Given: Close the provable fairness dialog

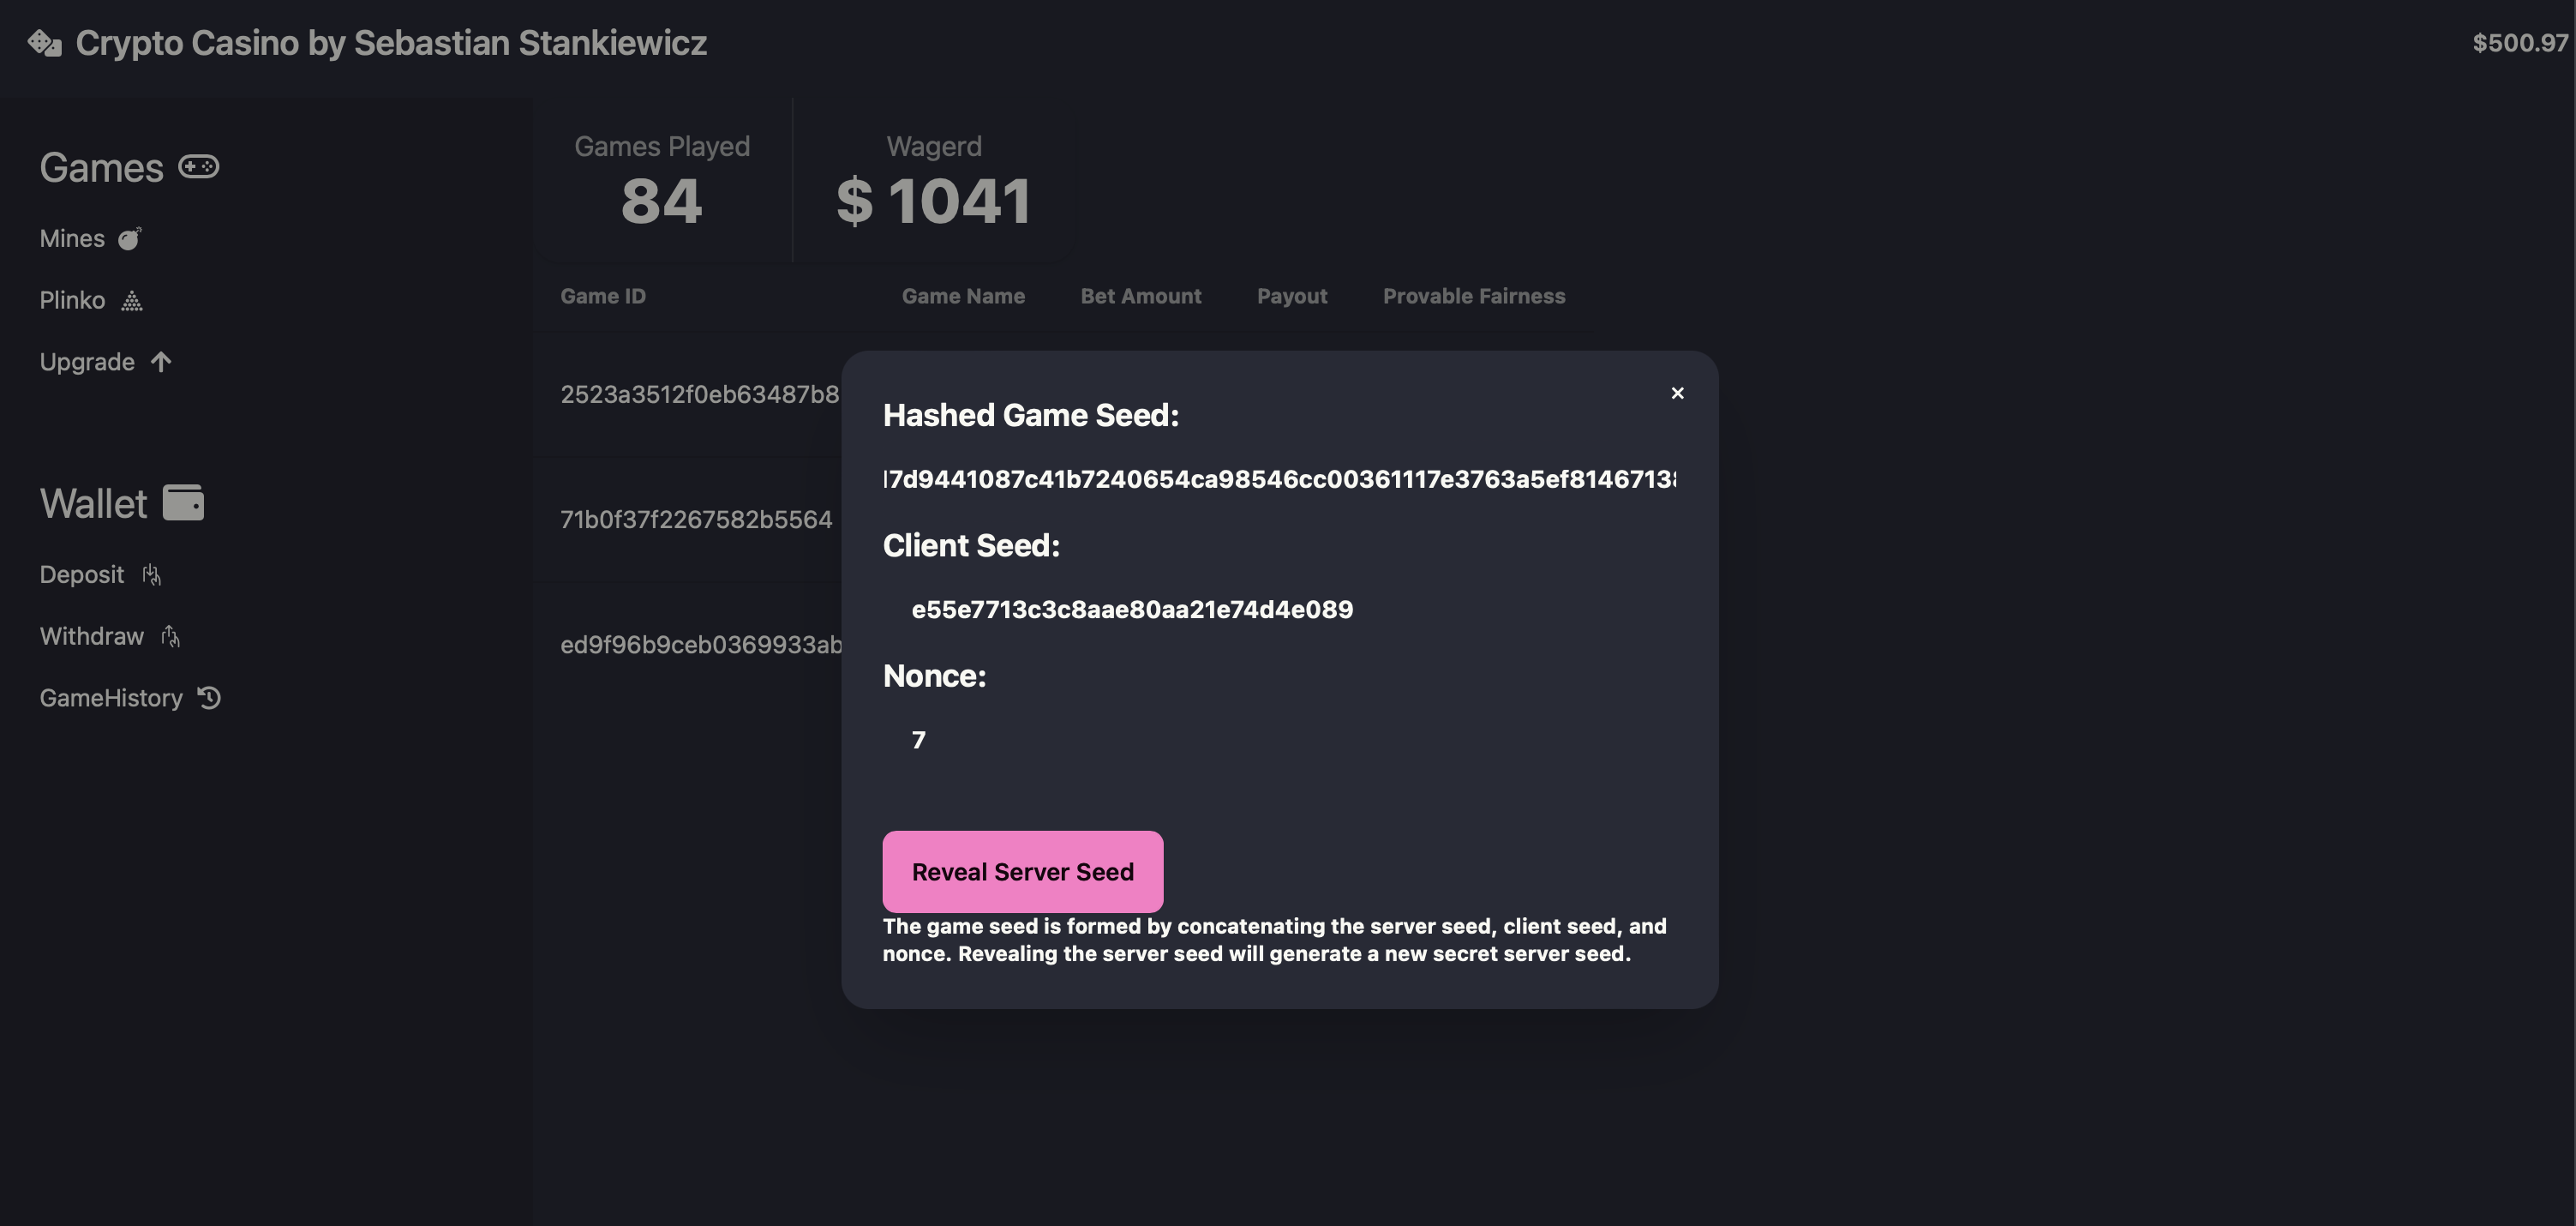Looking at the screenshot, I should 1677,394.
